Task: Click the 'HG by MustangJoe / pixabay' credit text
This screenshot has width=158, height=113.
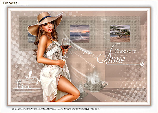Action: point(86,109)
